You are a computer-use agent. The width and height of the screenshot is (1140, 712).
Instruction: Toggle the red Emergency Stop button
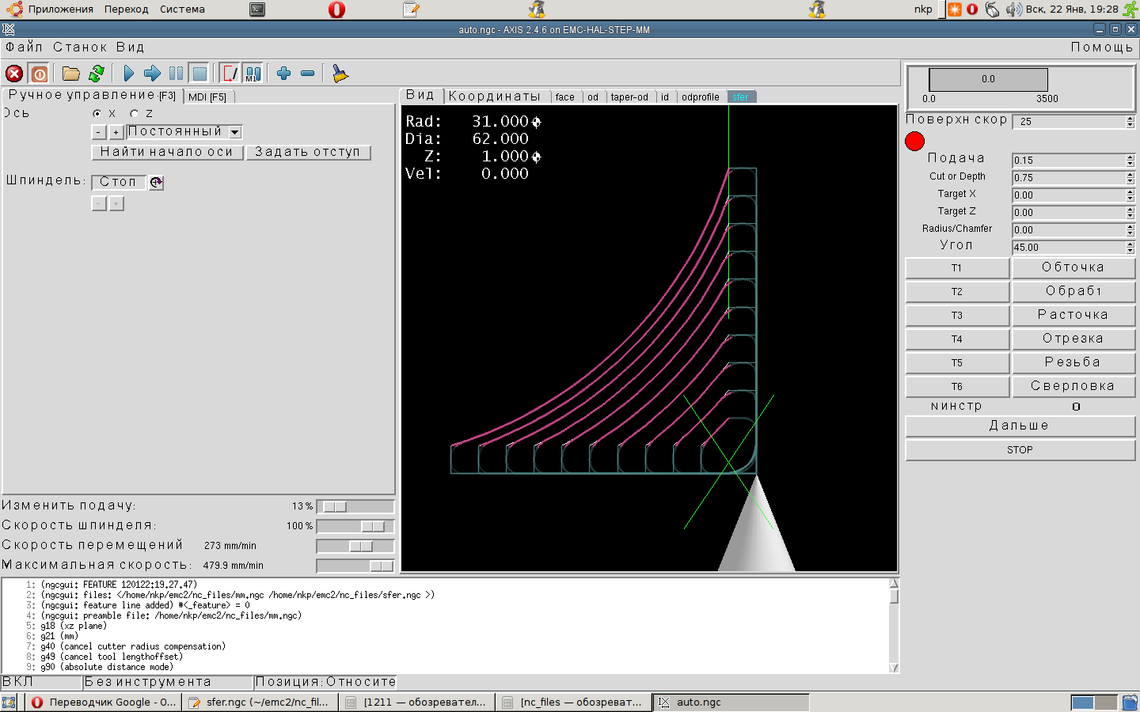[x=14, y=74]
